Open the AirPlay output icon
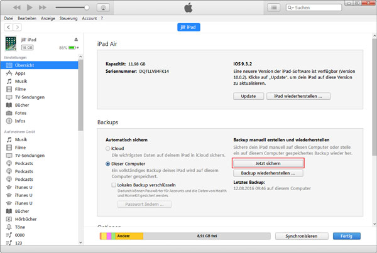The height and width of the screenshot is (253, 377). 103,8
